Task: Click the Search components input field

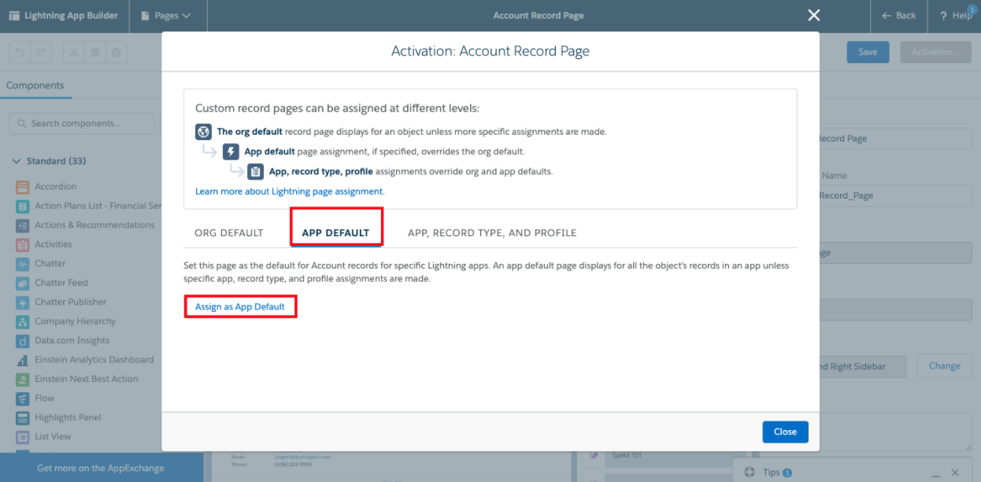Action: (80, 123)
